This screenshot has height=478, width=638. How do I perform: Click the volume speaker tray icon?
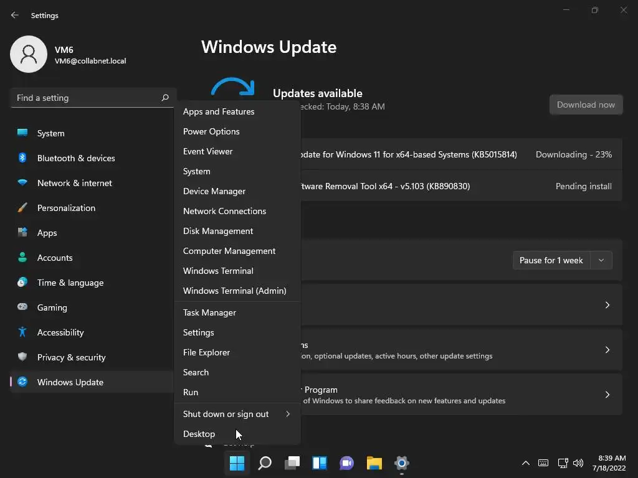coord(578,463)
